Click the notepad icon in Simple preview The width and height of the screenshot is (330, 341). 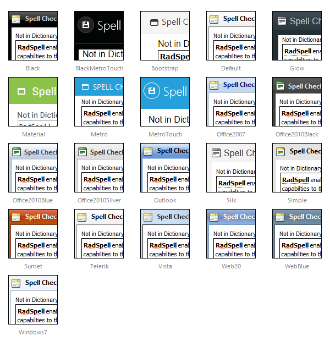280,152
